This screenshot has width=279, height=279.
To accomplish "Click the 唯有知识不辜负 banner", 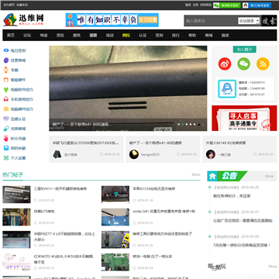I will [112, 20].
